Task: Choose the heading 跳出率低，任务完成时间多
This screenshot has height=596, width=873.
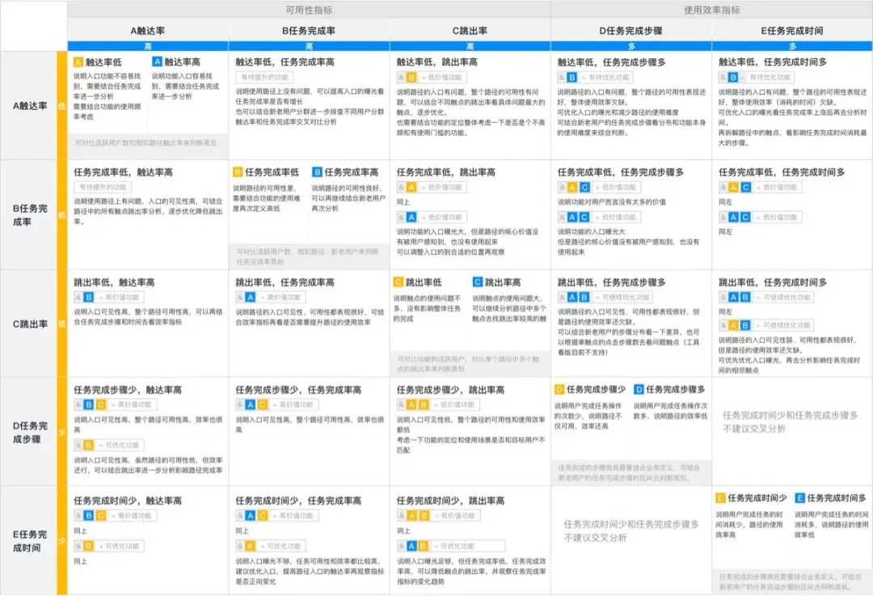Action: coord(773,282)
